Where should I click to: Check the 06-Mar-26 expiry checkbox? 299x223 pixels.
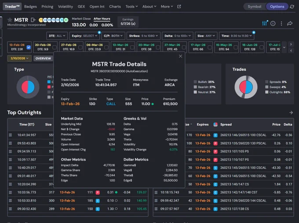tap(106, 47)
